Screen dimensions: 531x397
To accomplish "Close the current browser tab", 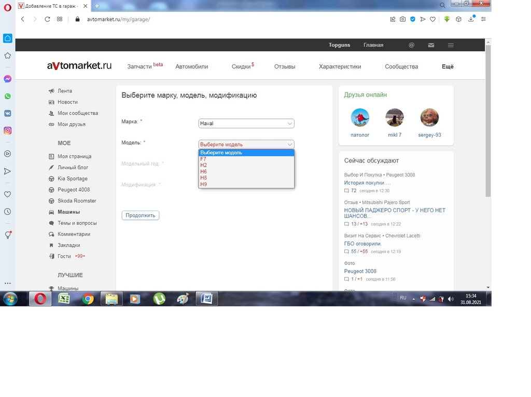I will click(86, 6).
